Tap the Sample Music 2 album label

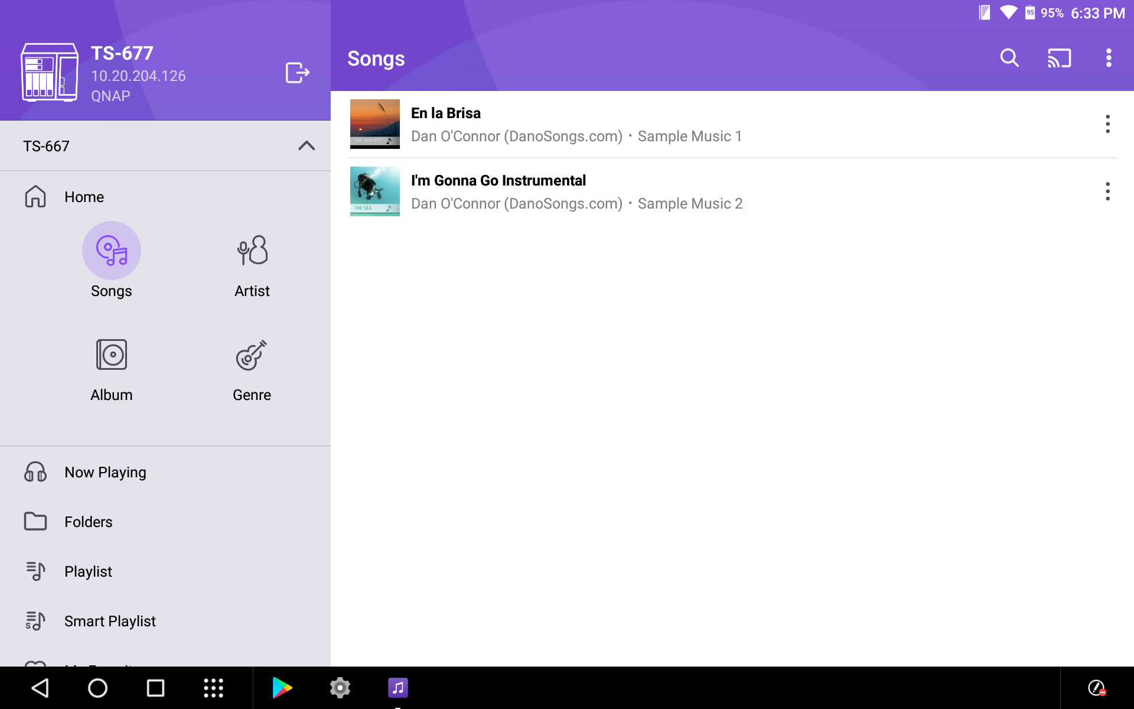tap(690, 204)
